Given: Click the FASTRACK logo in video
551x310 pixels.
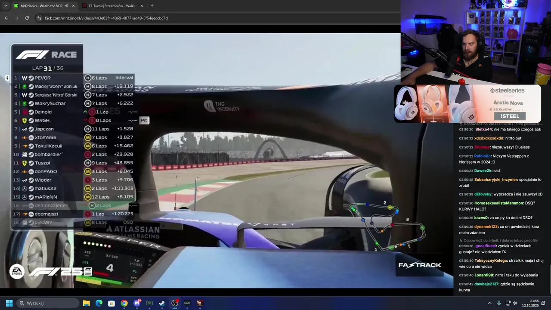Looking at the screenshot, I should coord(419,265).
